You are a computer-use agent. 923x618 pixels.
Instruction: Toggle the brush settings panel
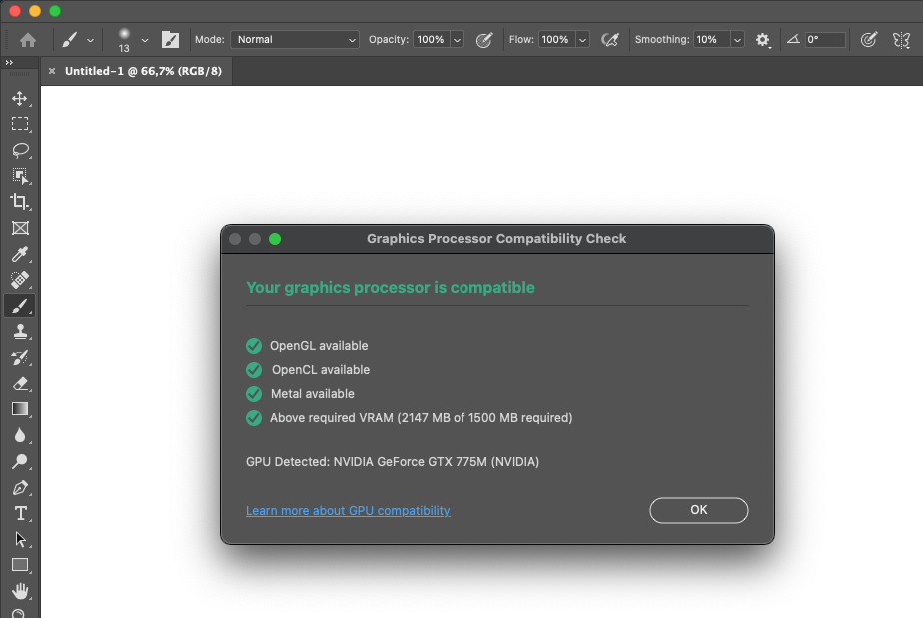pos(170,39)
